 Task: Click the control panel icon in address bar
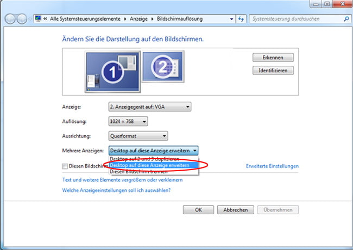[37, 19]
